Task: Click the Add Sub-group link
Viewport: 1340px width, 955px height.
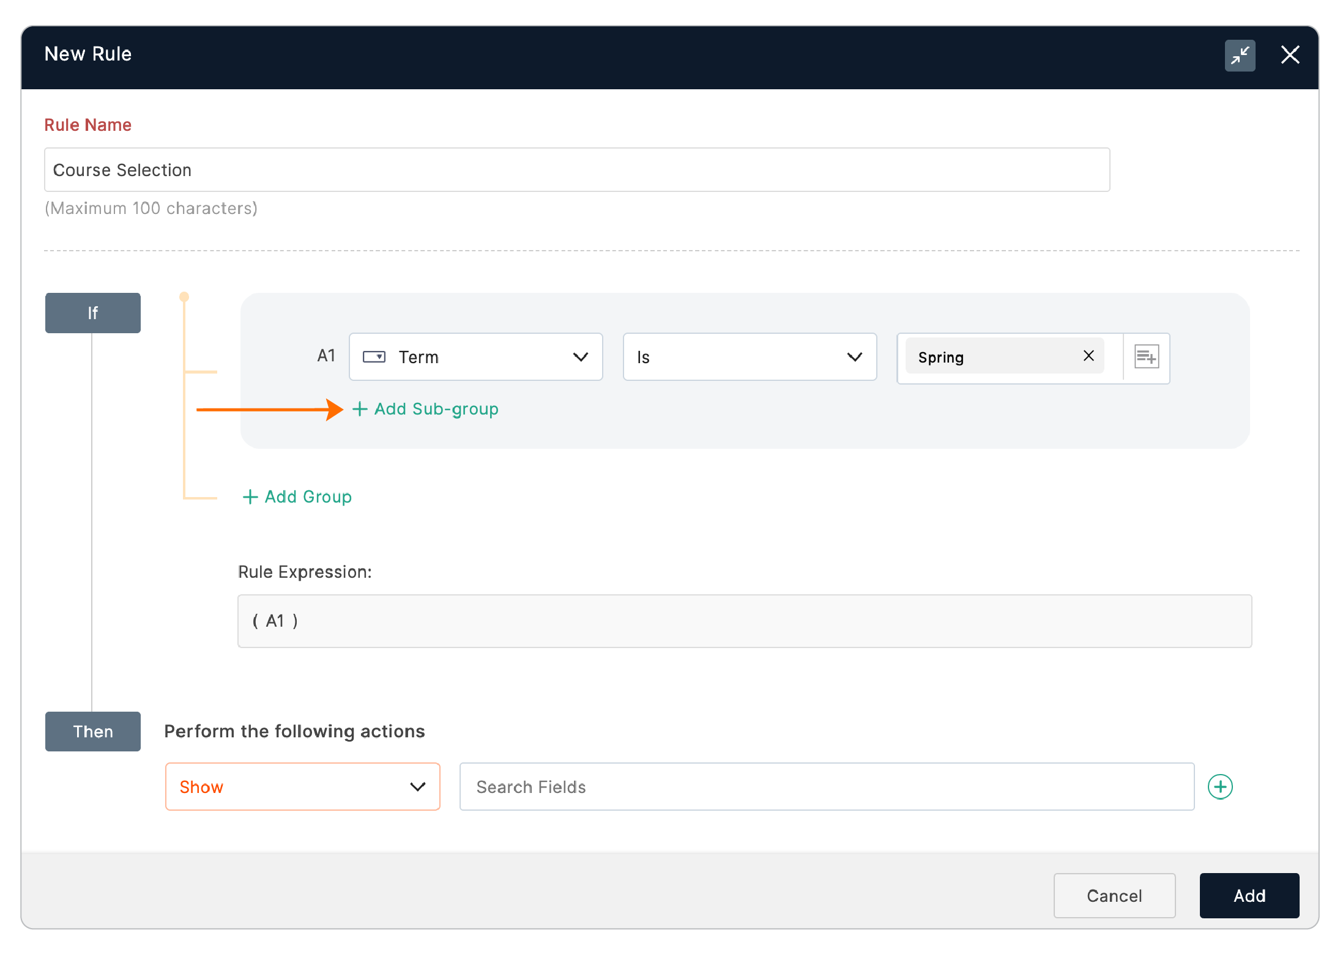Action: point(436,409)
